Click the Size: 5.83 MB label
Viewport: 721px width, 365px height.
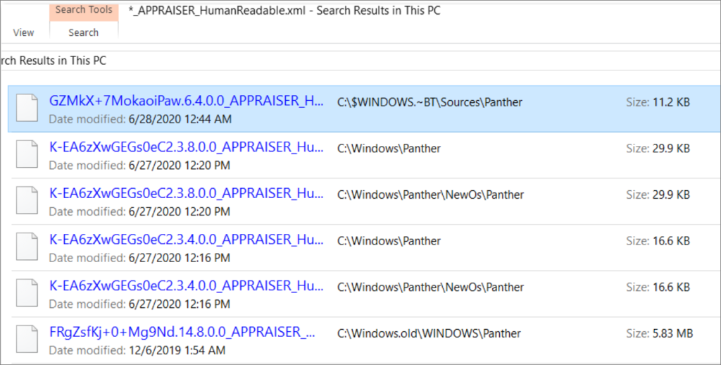(x=658, y=333)
